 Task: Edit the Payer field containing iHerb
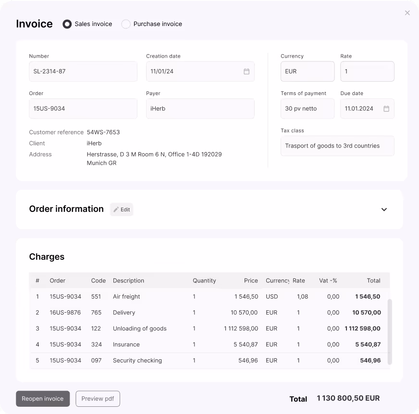tap(200, 109)
